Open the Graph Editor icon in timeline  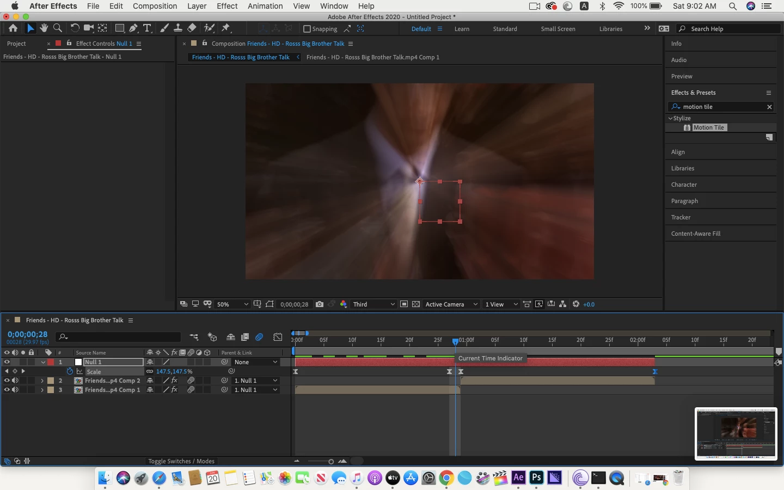point(278,338)
